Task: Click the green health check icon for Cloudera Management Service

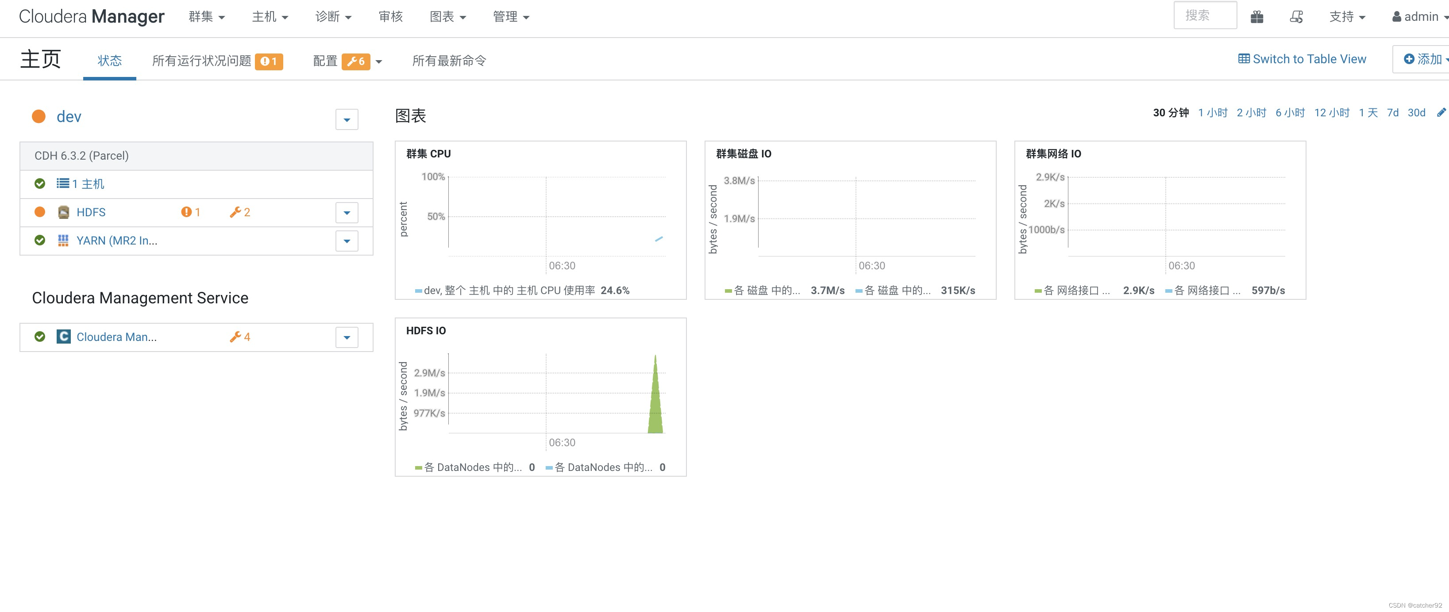Action: tap(39, 337)
